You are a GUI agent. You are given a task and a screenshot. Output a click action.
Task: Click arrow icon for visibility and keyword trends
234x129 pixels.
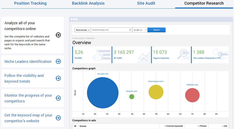pyautogui.click(x=58, y=78)
